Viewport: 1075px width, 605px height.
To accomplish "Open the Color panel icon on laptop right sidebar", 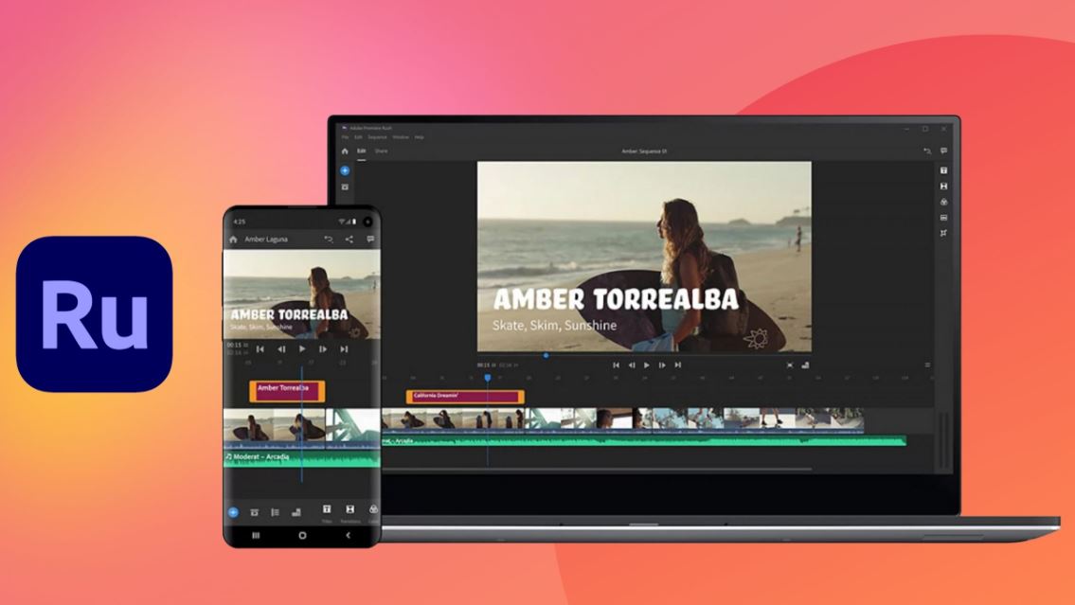I will (x=943, y=202).
